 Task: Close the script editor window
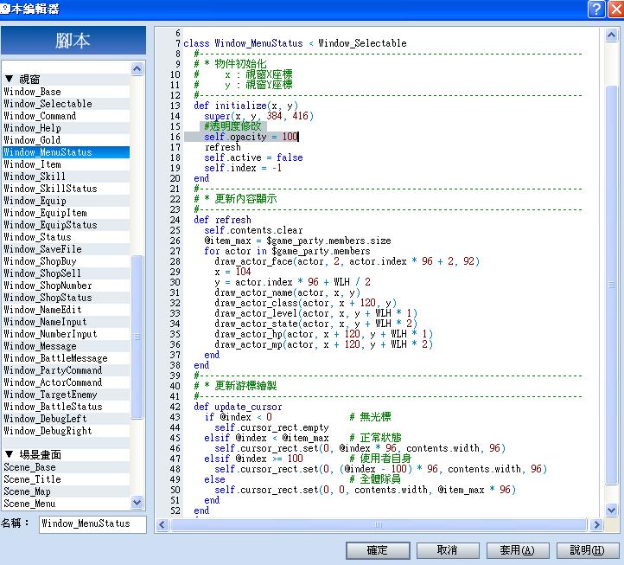pos(616,9)
